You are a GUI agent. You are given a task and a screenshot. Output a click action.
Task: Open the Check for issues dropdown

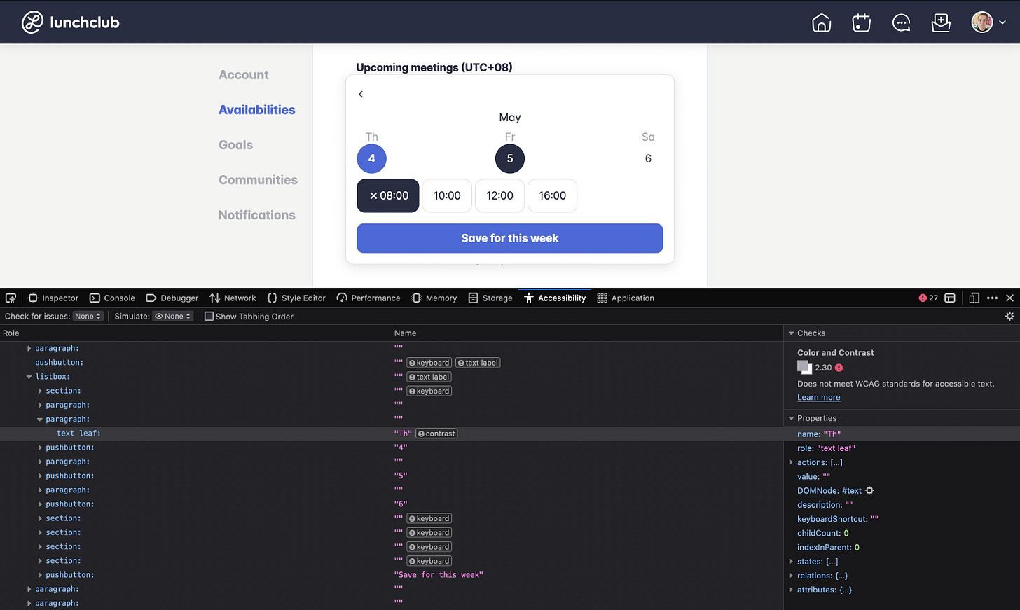88,316
